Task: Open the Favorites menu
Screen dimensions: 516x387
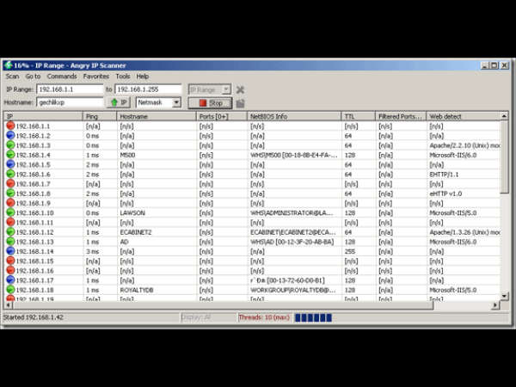Action: (96, 77)
